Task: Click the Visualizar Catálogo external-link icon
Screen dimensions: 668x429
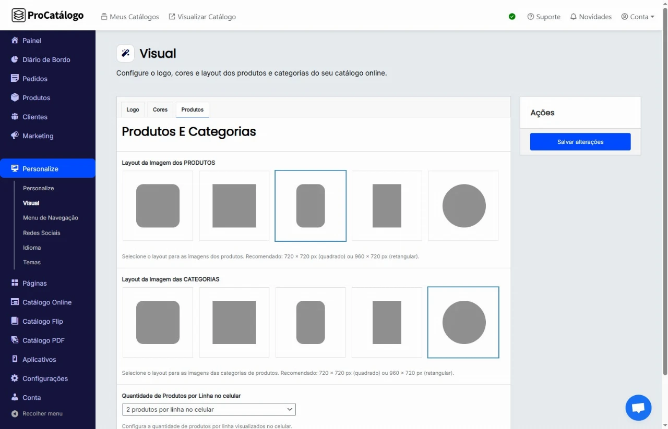Action: 172,17
